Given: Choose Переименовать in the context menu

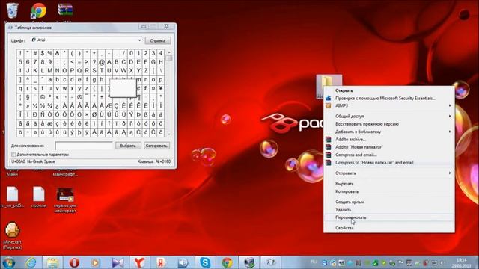Looking at the screenshot, I should (x=389, y=217).
